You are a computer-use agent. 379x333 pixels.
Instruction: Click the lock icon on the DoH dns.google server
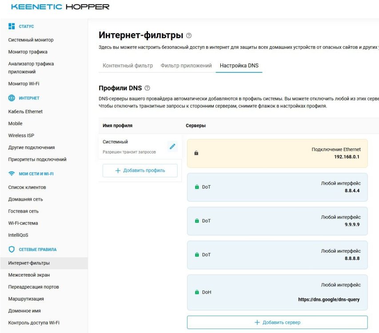coord(197,293)
